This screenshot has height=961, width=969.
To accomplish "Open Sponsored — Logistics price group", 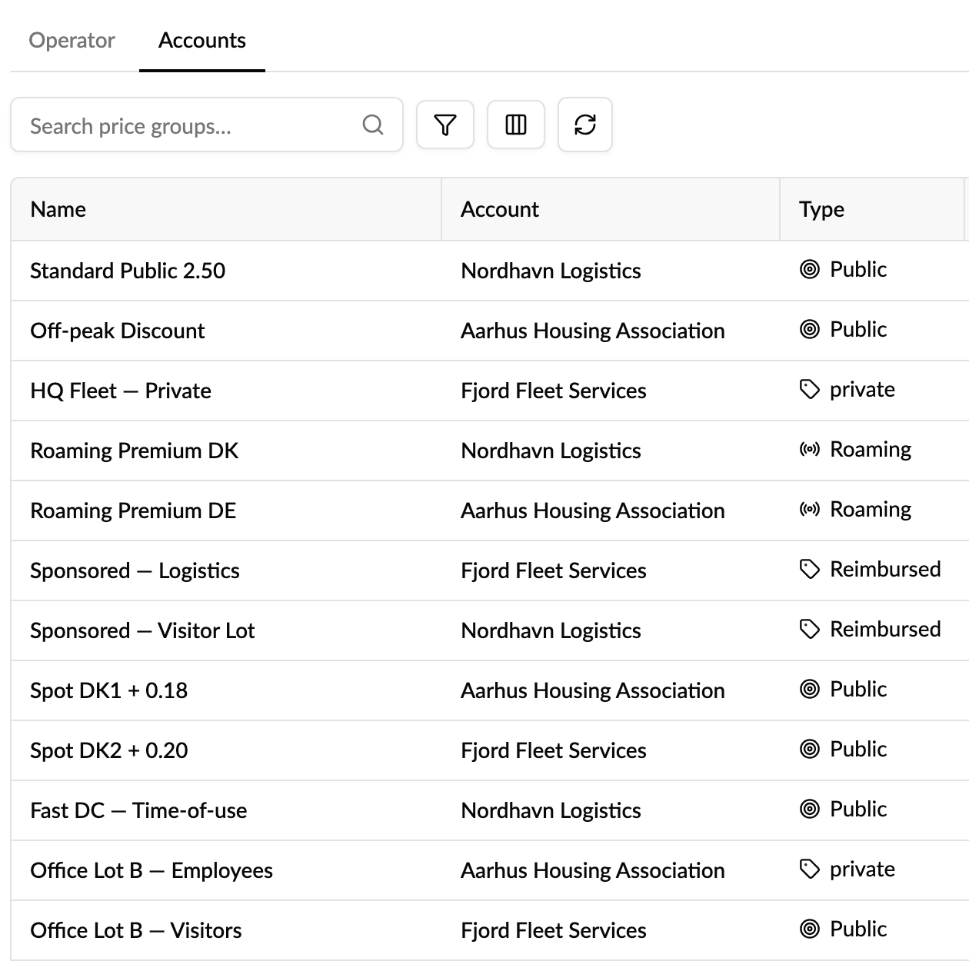I will 135,570.
